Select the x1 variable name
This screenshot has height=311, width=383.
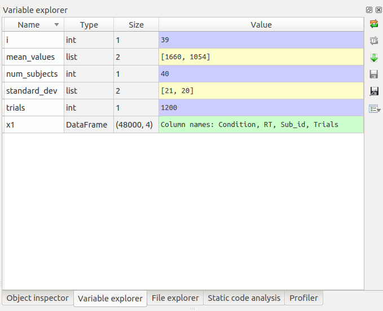tap(34, 125)
